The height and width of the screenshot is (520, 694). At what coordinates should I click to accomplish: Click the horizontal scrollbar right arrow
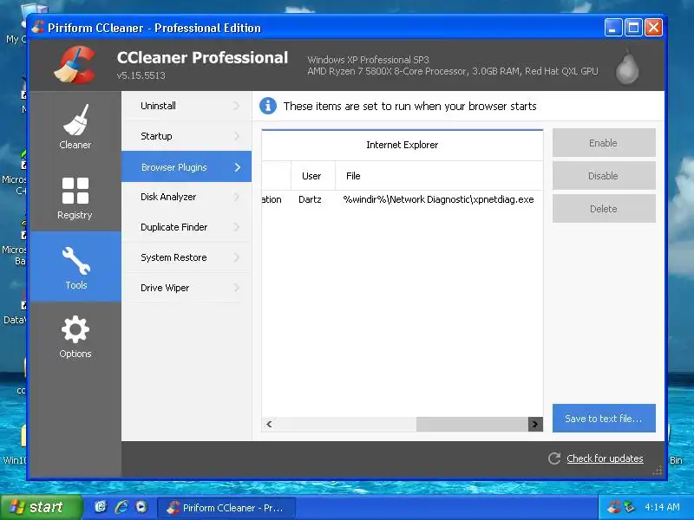point(535,424)
